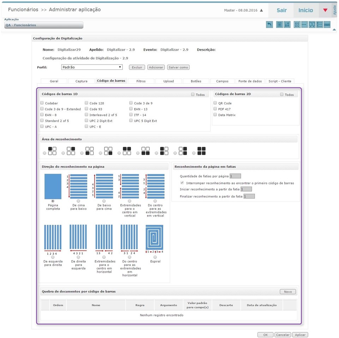Select the Espiral recognition direction
339x338 pixels.
pyautogui.click(x=155, y=257)
